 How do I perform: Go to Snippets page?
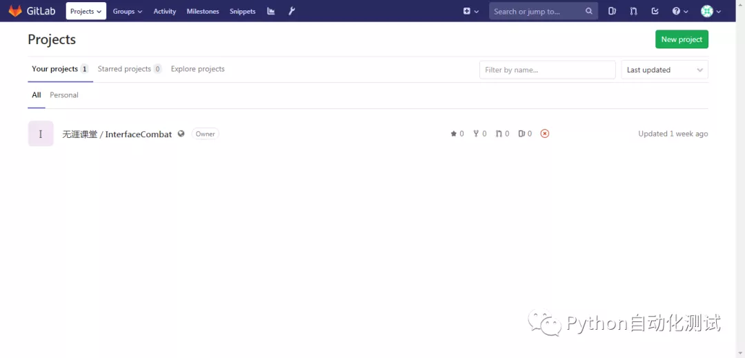[x=242, y=12]
